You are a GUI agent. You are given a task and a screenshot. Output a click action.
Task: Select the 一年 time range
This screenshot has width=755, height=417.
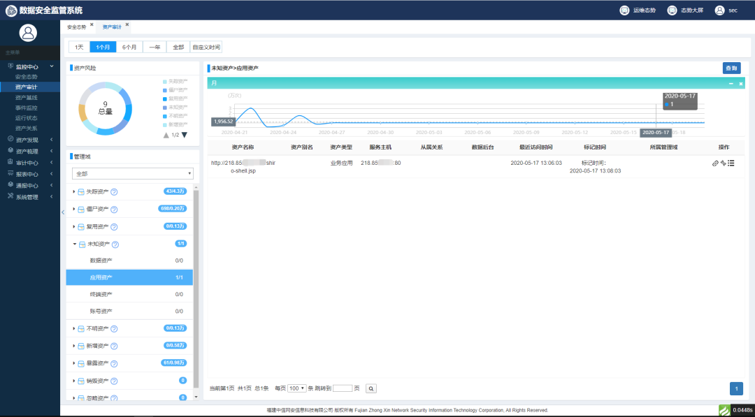pyautogui.click(x=154, y=47)
